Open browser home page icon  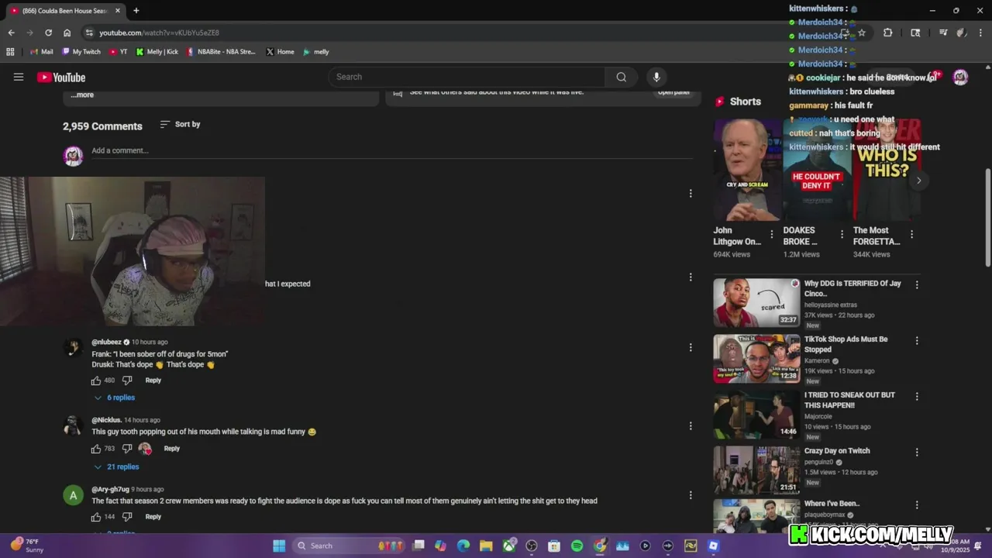67,33
